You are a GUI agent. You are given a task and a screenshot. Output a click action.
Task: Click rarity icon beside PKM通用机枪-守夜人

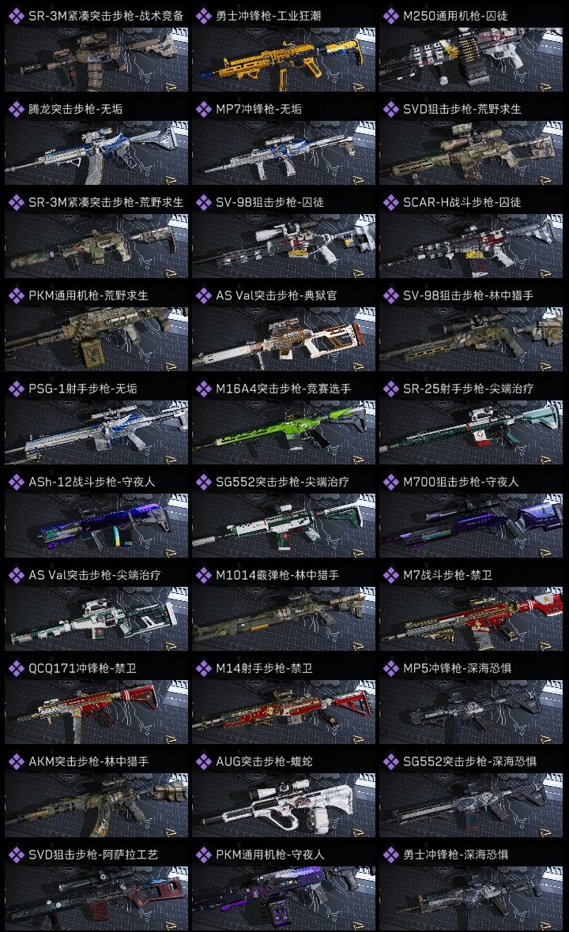pyautogui.click(x=203, y=855)
